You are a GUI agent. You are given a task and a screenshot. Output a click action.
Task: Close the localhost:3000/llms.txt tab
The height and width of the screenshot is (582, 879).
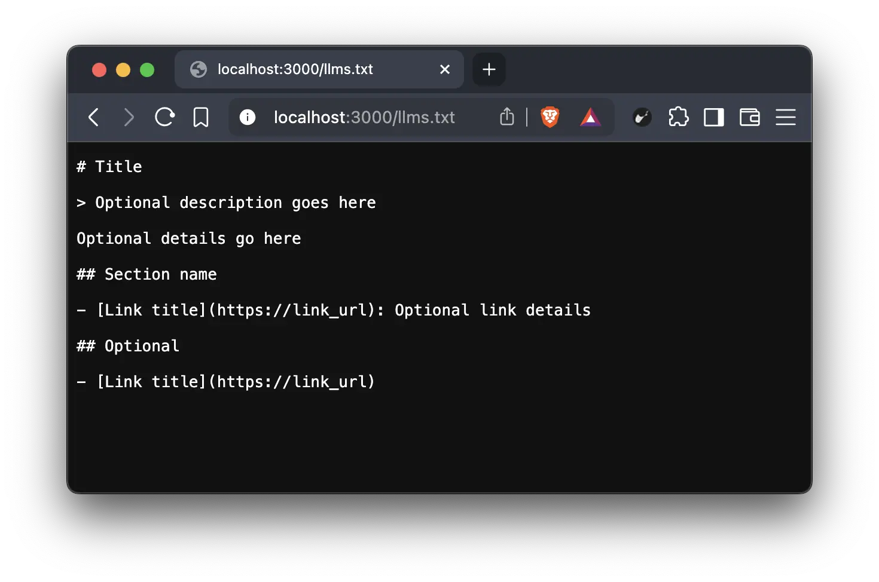click(x=445, y=69)
